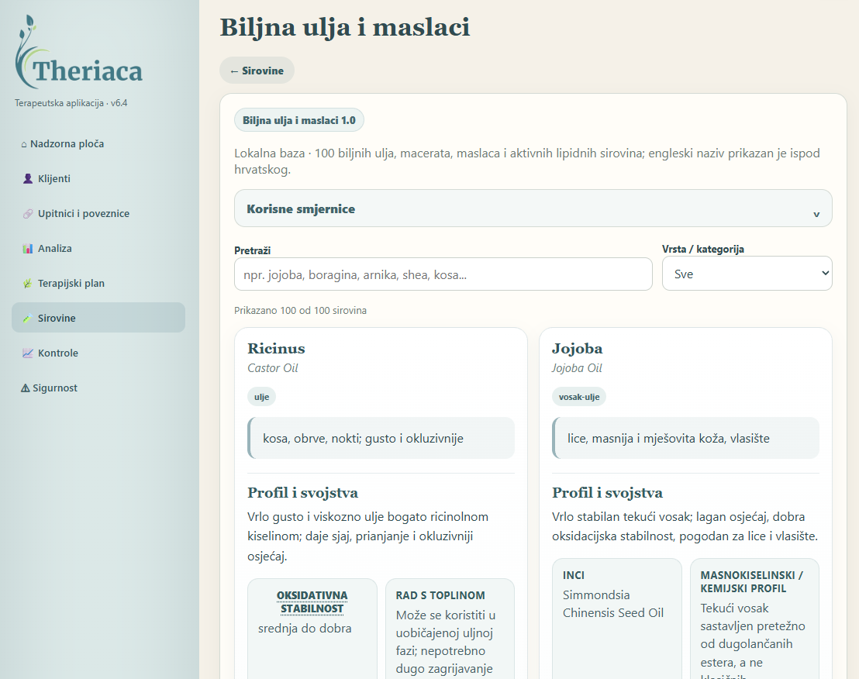Screen dimensions: 859x679
Task: Open Nadzorna ploča in the sidebar
Action: [98, 143]
